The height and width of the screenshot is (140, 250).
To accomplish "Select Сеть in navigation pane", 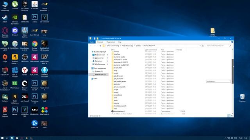I will [x=96, y=79].
